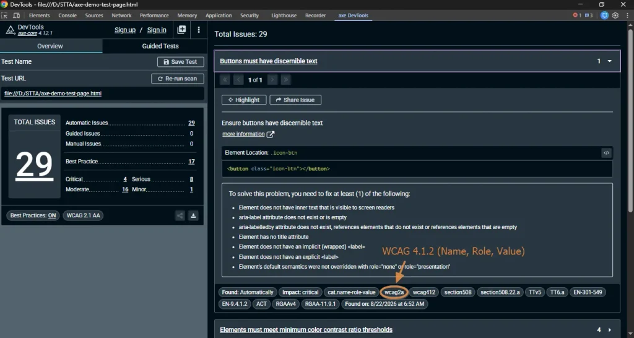Image resolution: width=634 pixels, height=338 pixels.
Task: Open the Memory tab
Action: pos(187,15)
